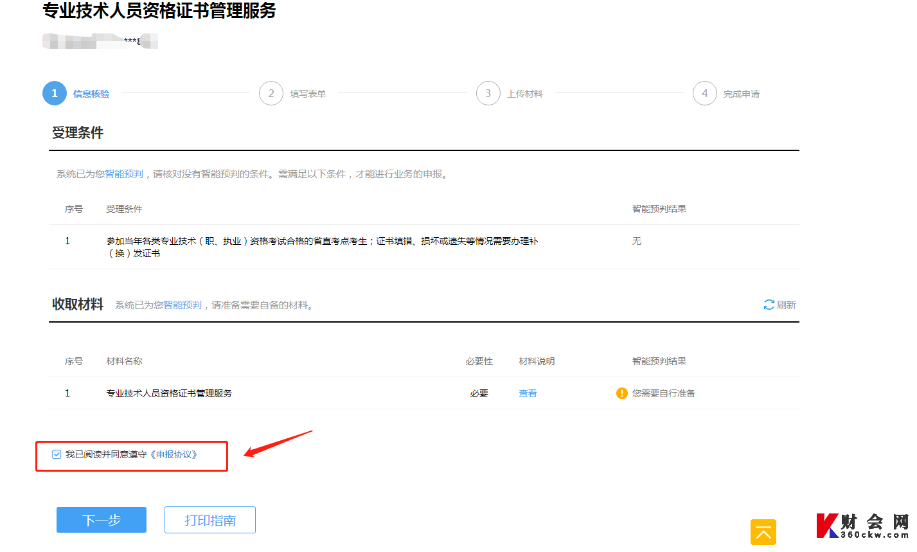Click the 信息核验 step label
Viewport: 917px width, 552px height.
[91, 94]
